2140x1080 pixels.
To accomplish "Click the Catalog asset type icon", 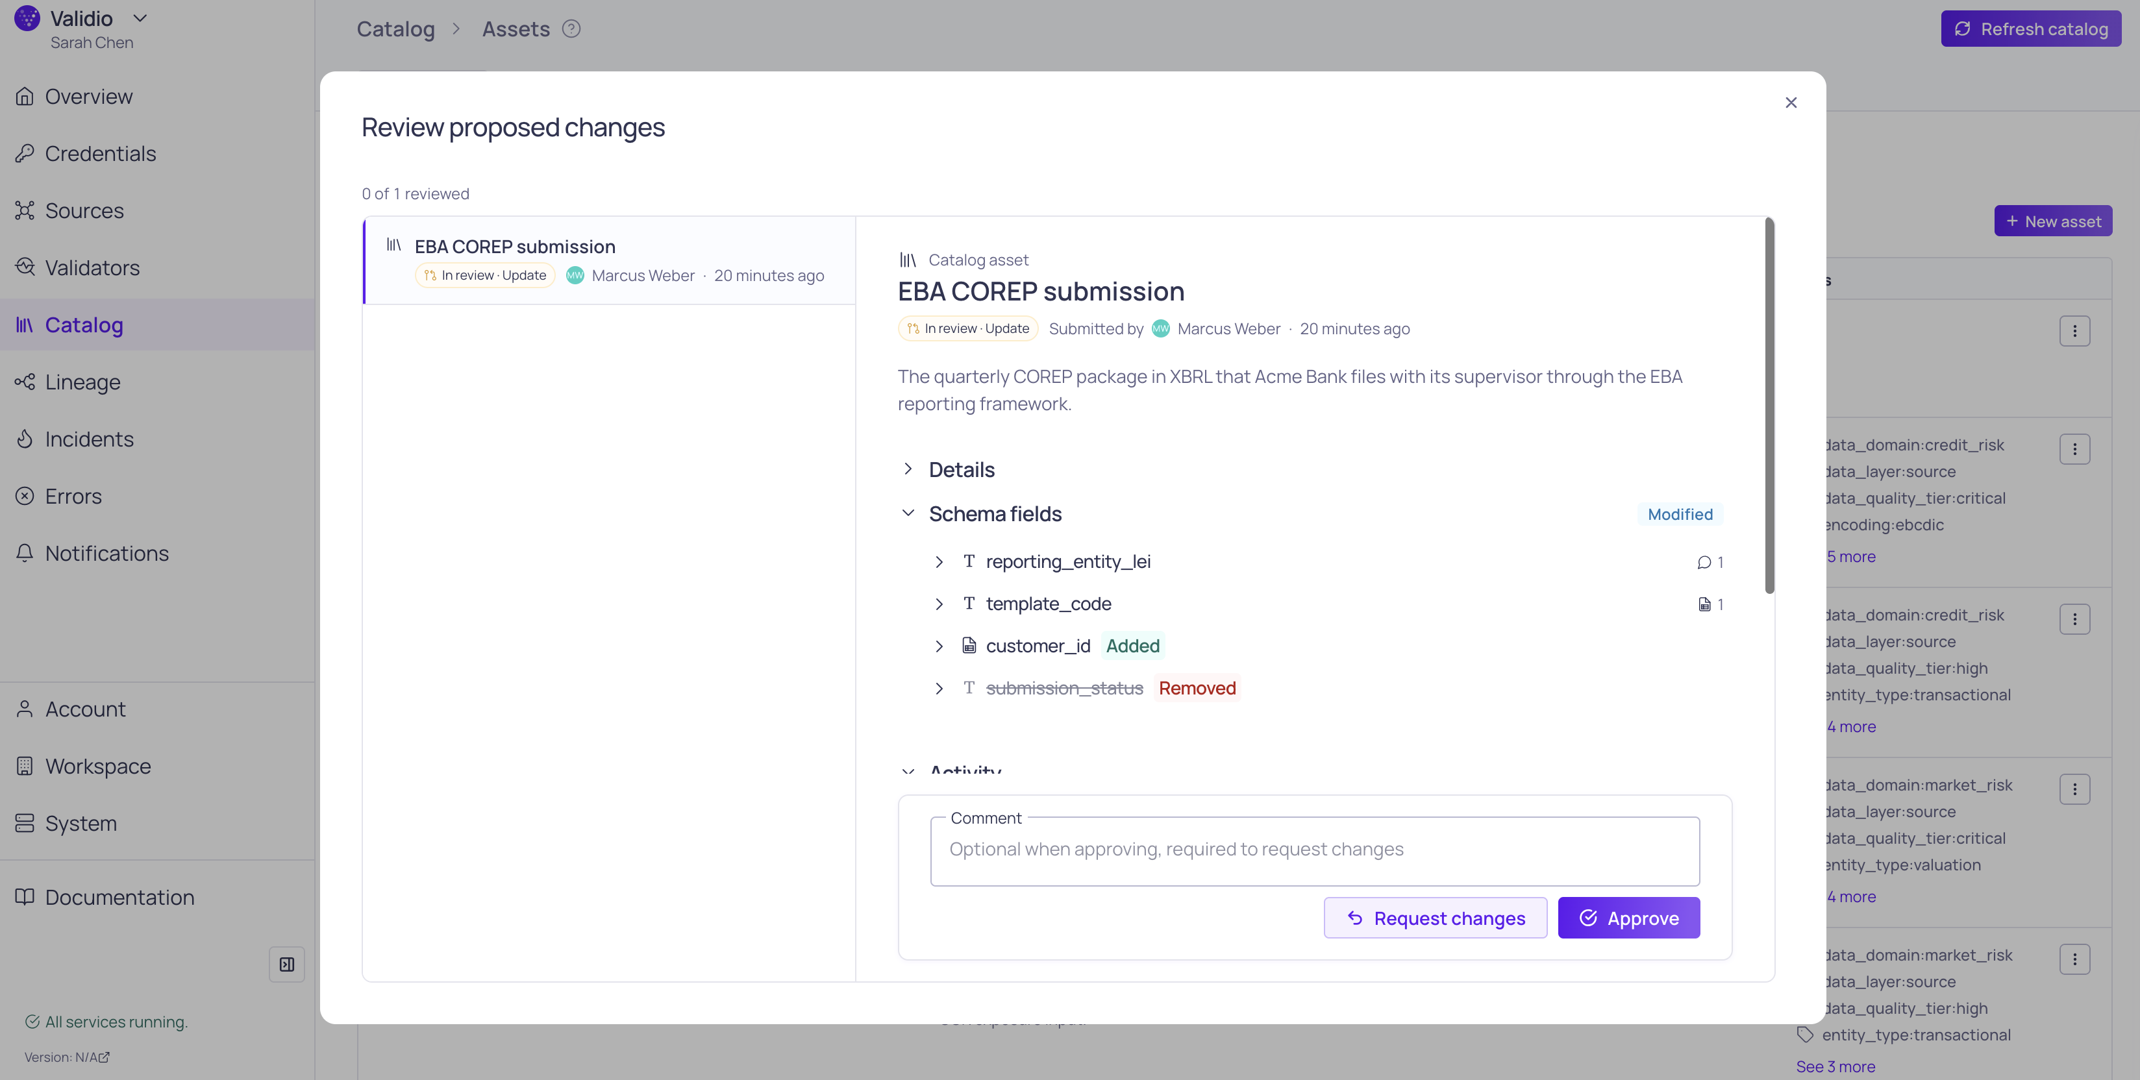I will pyautogui.click(x=908, y=261).
